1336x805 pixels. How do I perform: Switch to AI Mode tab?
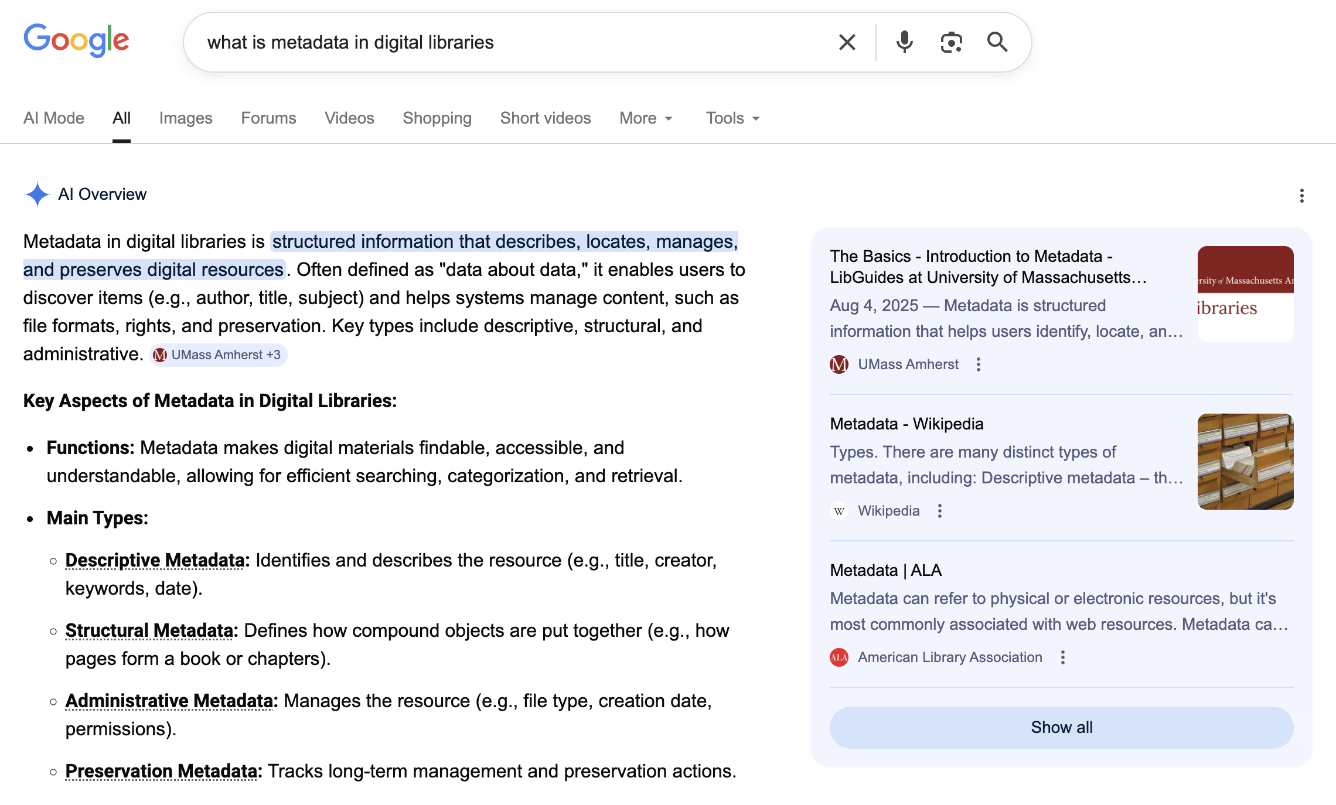click(x=54, y=118)
